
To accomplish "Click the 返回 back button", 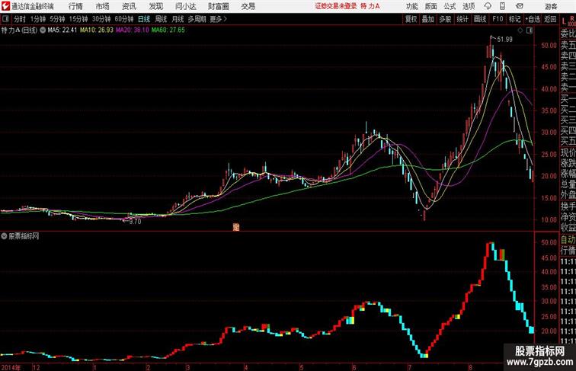I will click(x=550, y=19).
